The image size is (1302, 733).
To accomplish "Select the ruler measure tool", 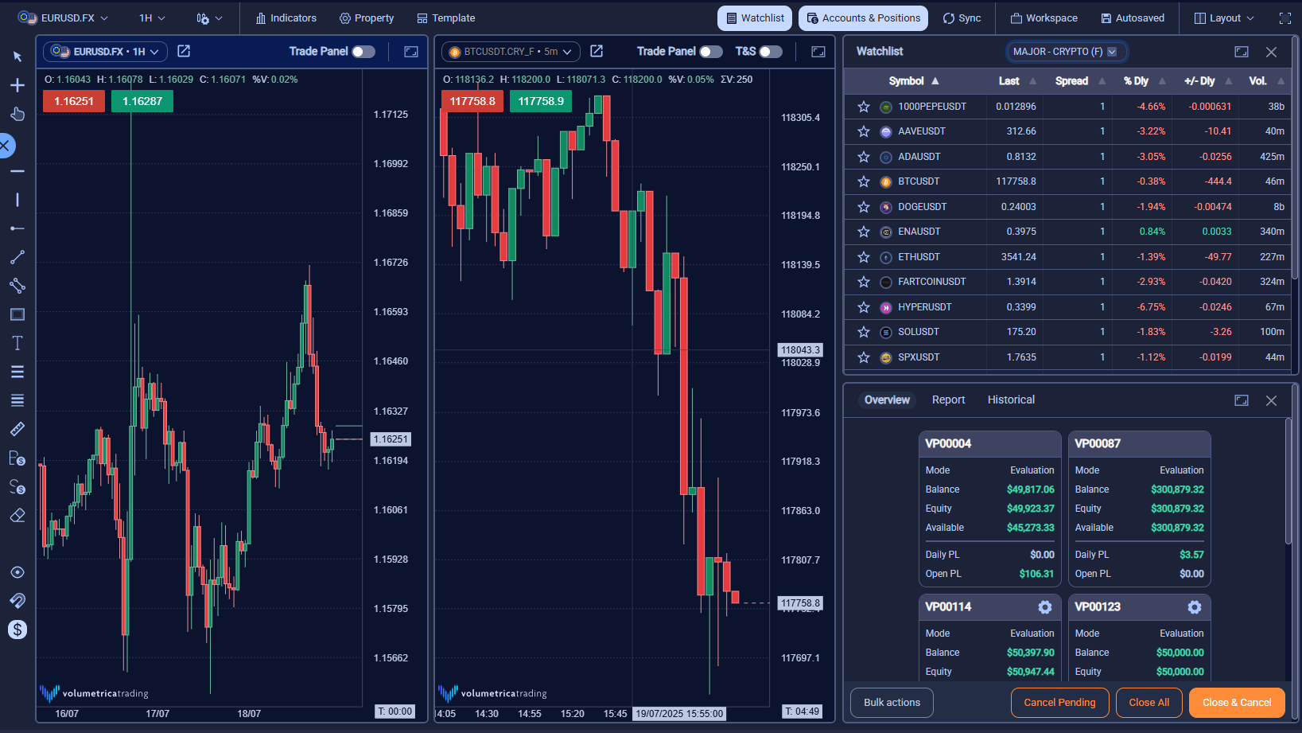I will pos(17,429).
